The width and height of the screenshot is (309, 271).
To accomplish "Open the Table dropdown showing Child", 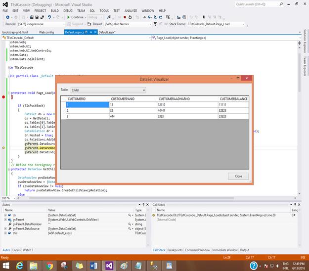I will point(109,90).
